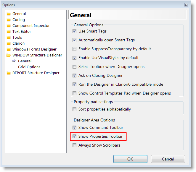Image resolution: width=196 pixels, height=172 pixels.
Task: Select Grid Options tree item
Action: coord(29,67)
